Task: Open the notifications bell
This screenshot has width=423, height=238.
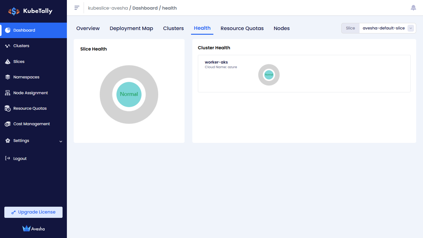Action: point(413,8)
